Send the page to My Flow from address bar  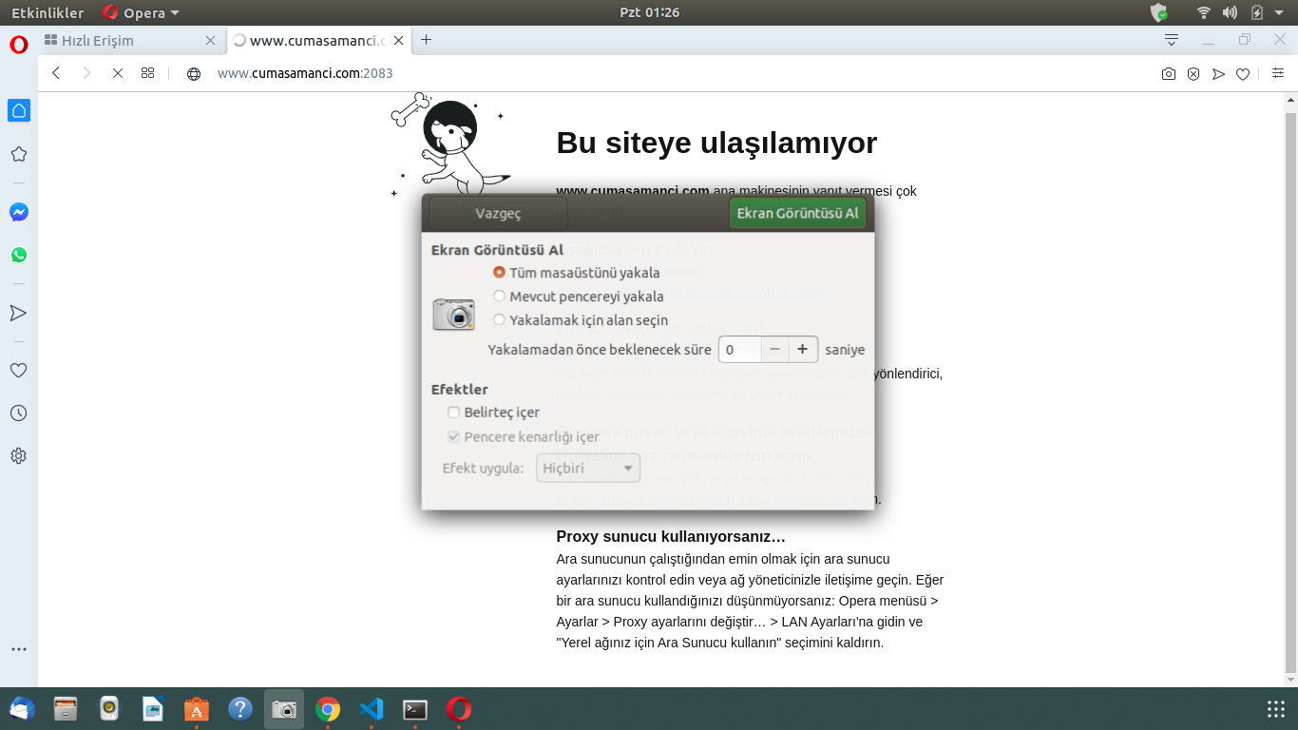[x=1218, y=74]
